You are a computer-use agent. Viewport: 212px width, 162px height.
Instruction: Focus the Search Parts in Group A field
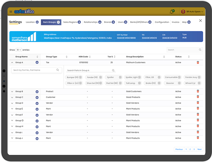(91, 70)
